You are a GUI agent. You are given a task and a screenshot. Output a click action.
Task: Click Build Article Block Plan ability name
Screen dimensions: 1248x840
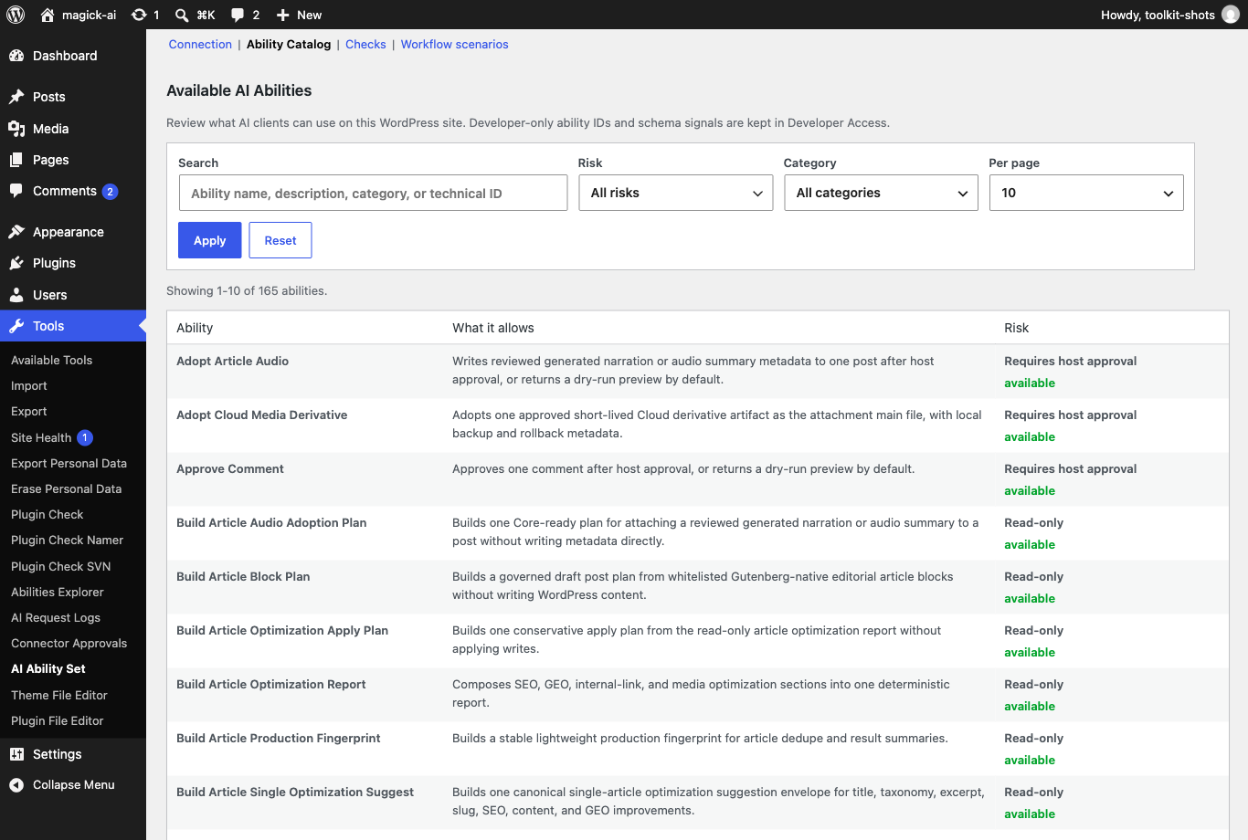243,576
